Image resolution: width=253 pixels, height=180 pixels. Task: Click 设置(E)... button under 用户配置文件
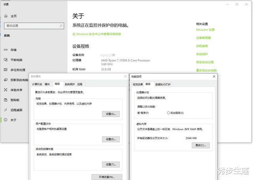pos(111,139)
